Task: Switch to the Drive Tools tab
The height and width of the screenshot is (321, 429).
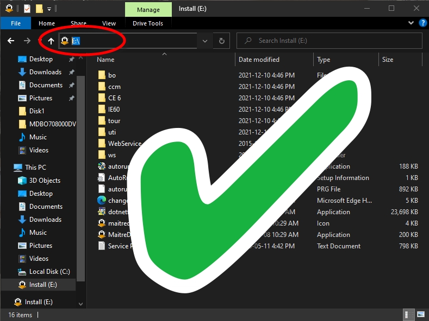Action: pyautogui.click(x=148, y=23)
